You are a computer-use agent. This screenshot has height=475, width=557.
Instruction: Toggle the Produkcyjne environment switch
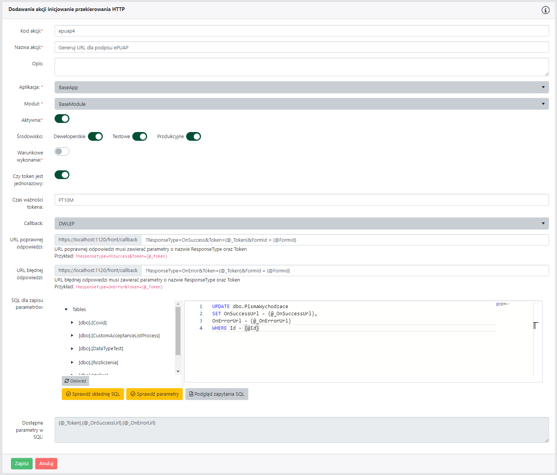click(193, 137)
